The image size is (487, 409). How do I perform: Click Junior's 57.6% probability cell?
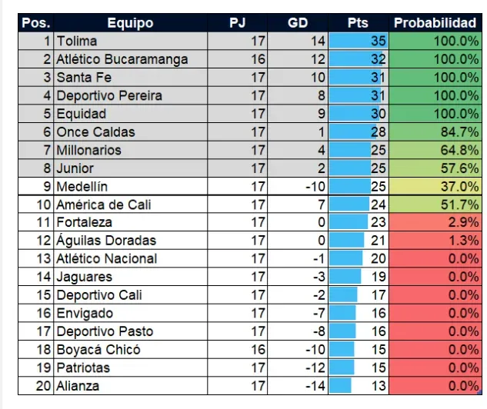pyautogui.click(x=435, y=168)
